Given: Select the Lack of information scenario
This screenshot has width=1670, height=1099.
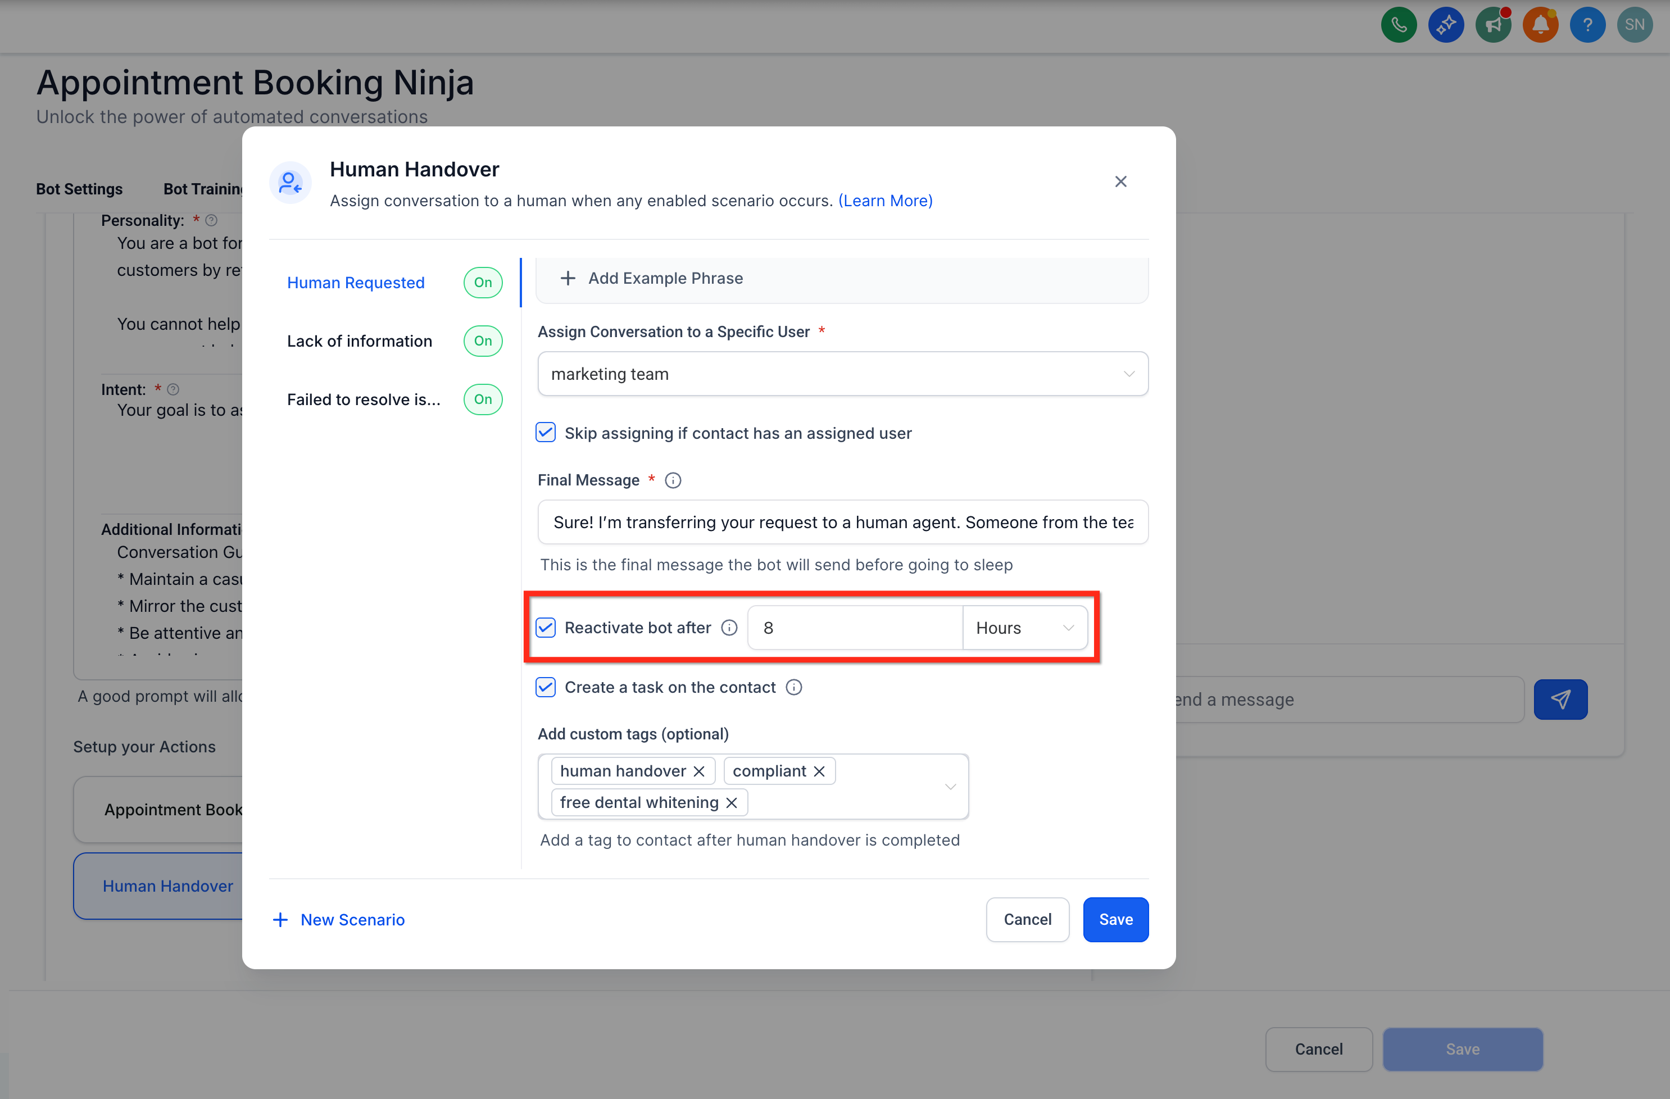Looking at the screenshot, I should (359, 341).
